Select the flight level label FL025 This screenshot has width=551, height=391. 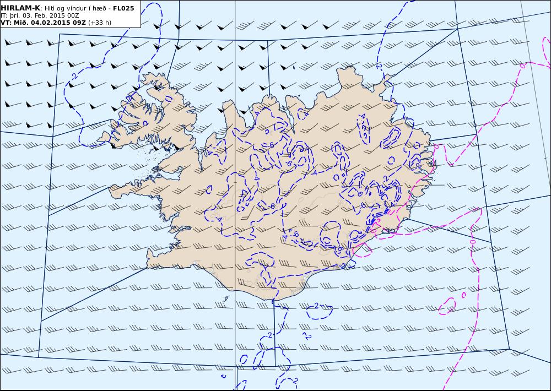[123, 8]
